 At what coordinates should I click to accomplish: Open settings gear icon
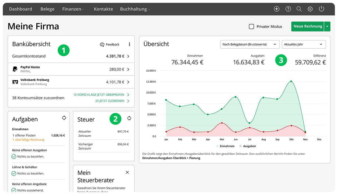point(310,9)
